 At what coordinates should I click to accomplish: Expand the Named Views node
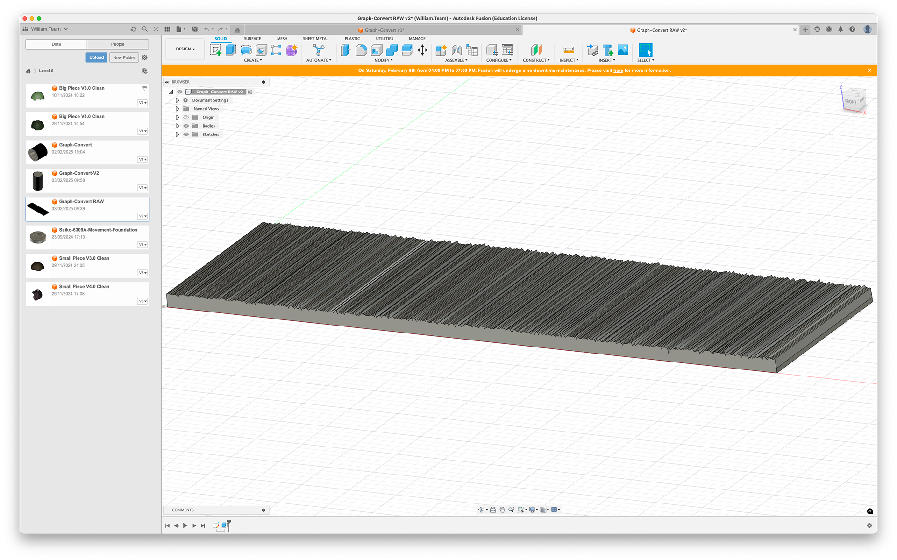177,109
